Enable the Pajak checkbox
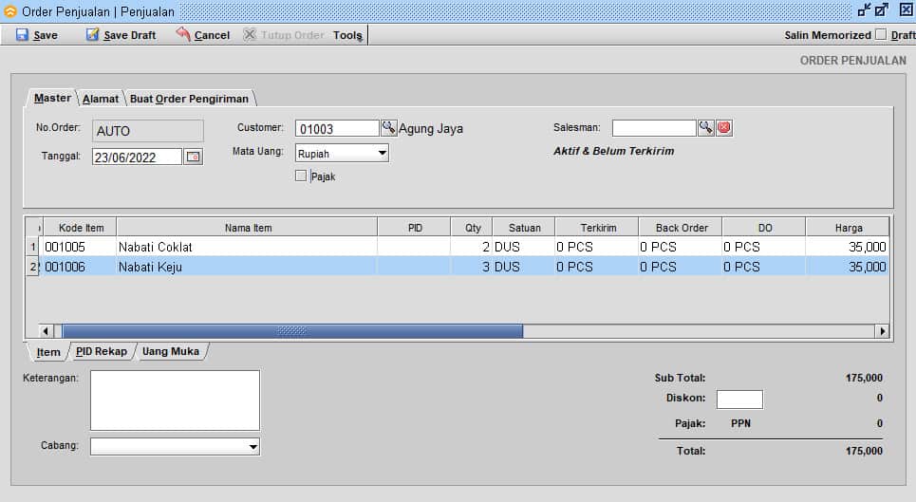This screenshot has width=916, height=502. coord(301,176)
